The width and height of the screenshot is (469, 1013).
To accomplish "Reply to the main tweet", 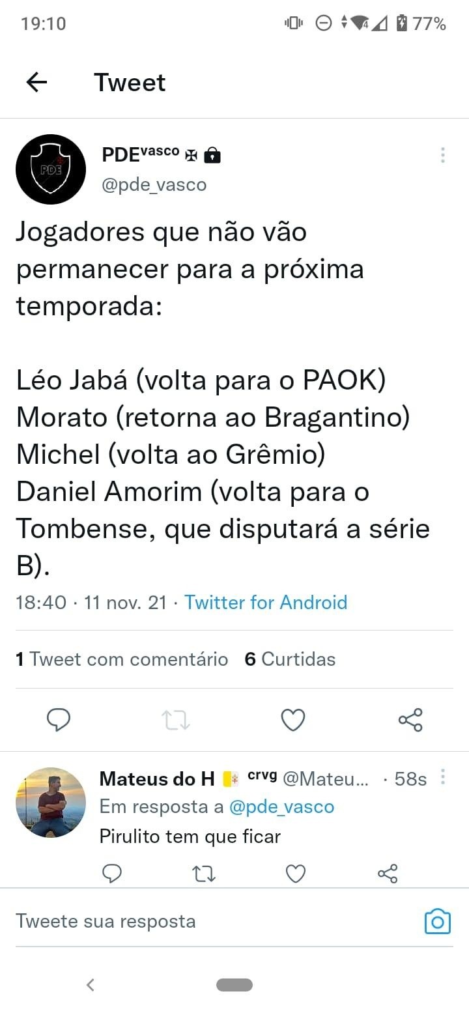I will tap(59, 720).
